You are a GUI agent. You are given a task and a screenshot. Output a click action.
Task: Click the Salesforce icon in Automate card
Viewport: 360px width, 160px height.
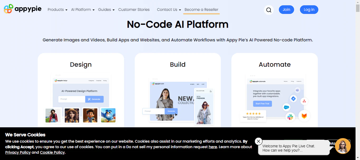pyautogui.click(x=286, y=107)
